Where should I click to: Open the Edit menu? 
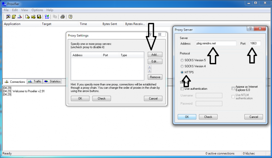click(15, 10)
